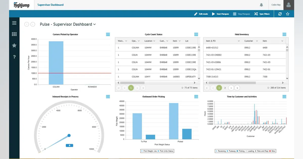Image resolution: width=303 pixels, height=159 pixels.
Task: Select Hold Inventory row 6400-421512
Action: coord(244,48)
